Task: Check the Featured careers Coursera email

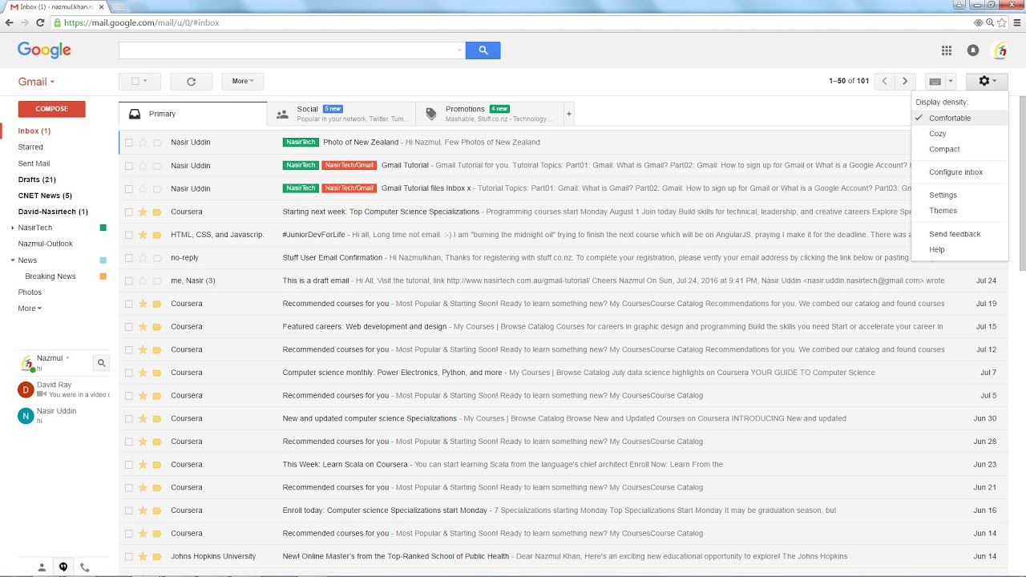Action: 128,327
